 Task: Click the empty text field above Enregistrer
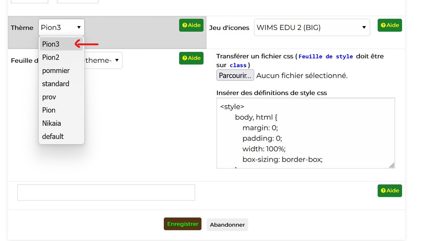tap(106, 192)
